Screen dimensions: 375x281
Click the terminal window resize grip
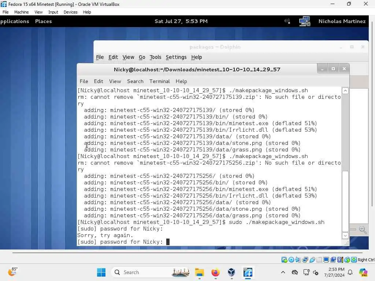point(346,243)
